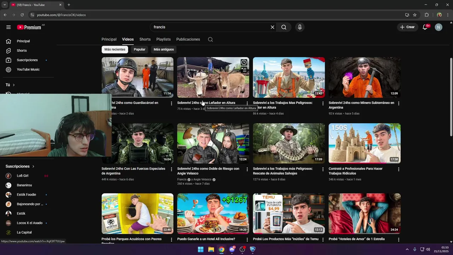Open YouTube Music in the sidebar
The height and width of the screenshot is (255, 453).
[28, 70]
